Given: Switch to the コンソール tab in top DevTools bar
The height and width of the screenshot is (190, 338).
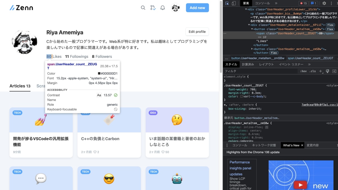Looking at the screenshot, I should pyautogui.click(x=262, y=3).
